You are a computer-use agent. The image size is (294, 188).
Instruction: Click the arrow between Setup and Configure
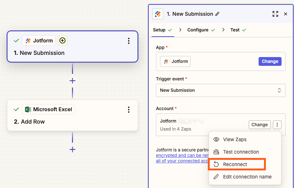point(180,30)
